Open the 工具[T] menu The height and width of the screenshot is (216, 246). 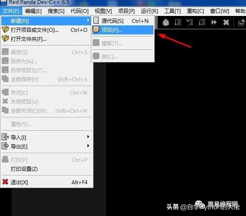pyautogui.click(x=172, y=11)
